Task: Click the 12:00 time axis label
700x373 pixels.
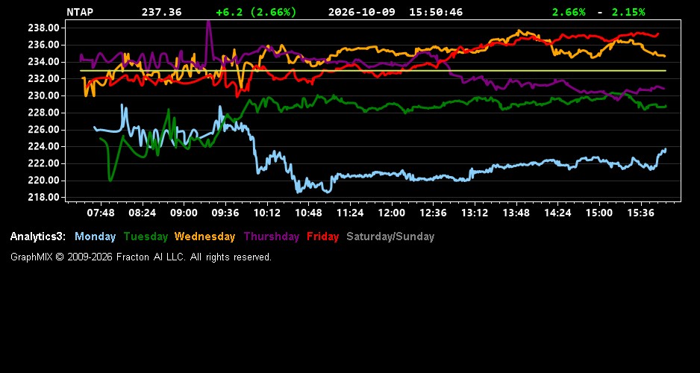Action: click(x=392, y=213)
